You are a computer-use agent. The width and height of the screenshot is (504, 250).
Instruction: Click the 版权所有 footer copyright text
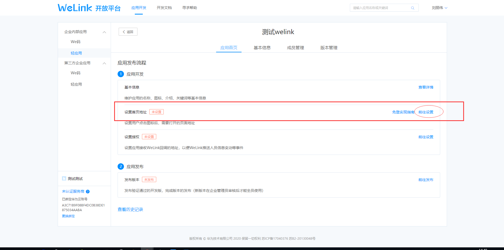click(x=252, y=239)
